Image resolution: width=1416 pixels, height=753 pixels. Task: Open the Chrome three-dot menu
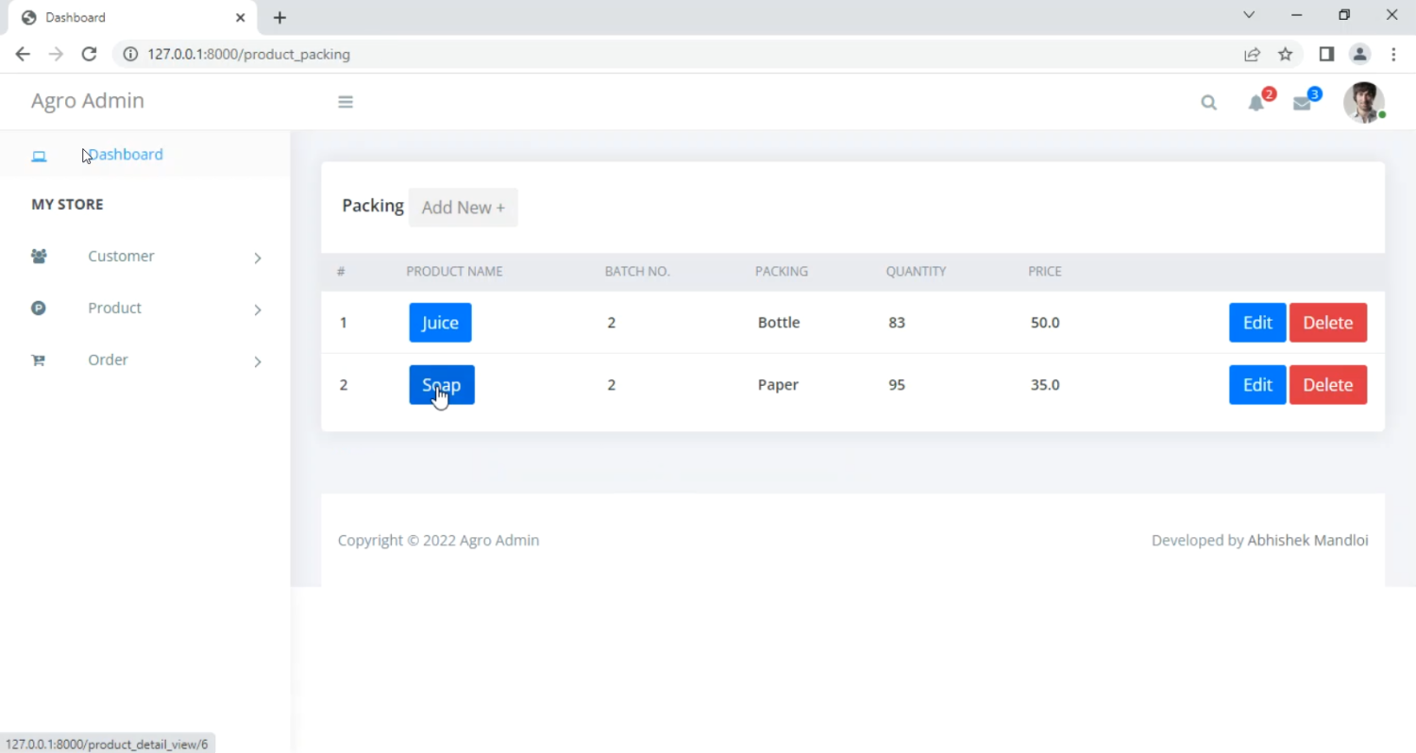pos(1393,54)
